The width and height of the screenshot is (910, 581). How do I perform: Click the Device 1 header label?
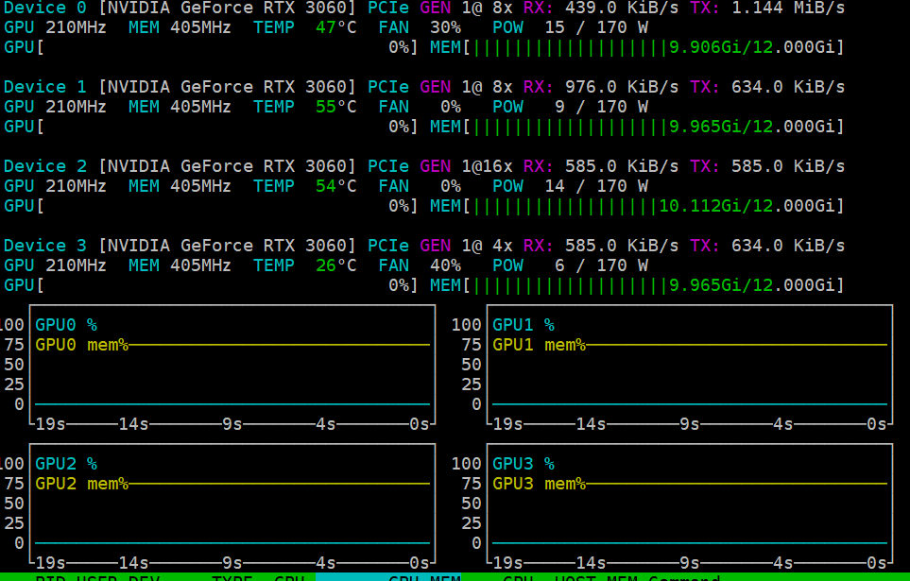45,87
